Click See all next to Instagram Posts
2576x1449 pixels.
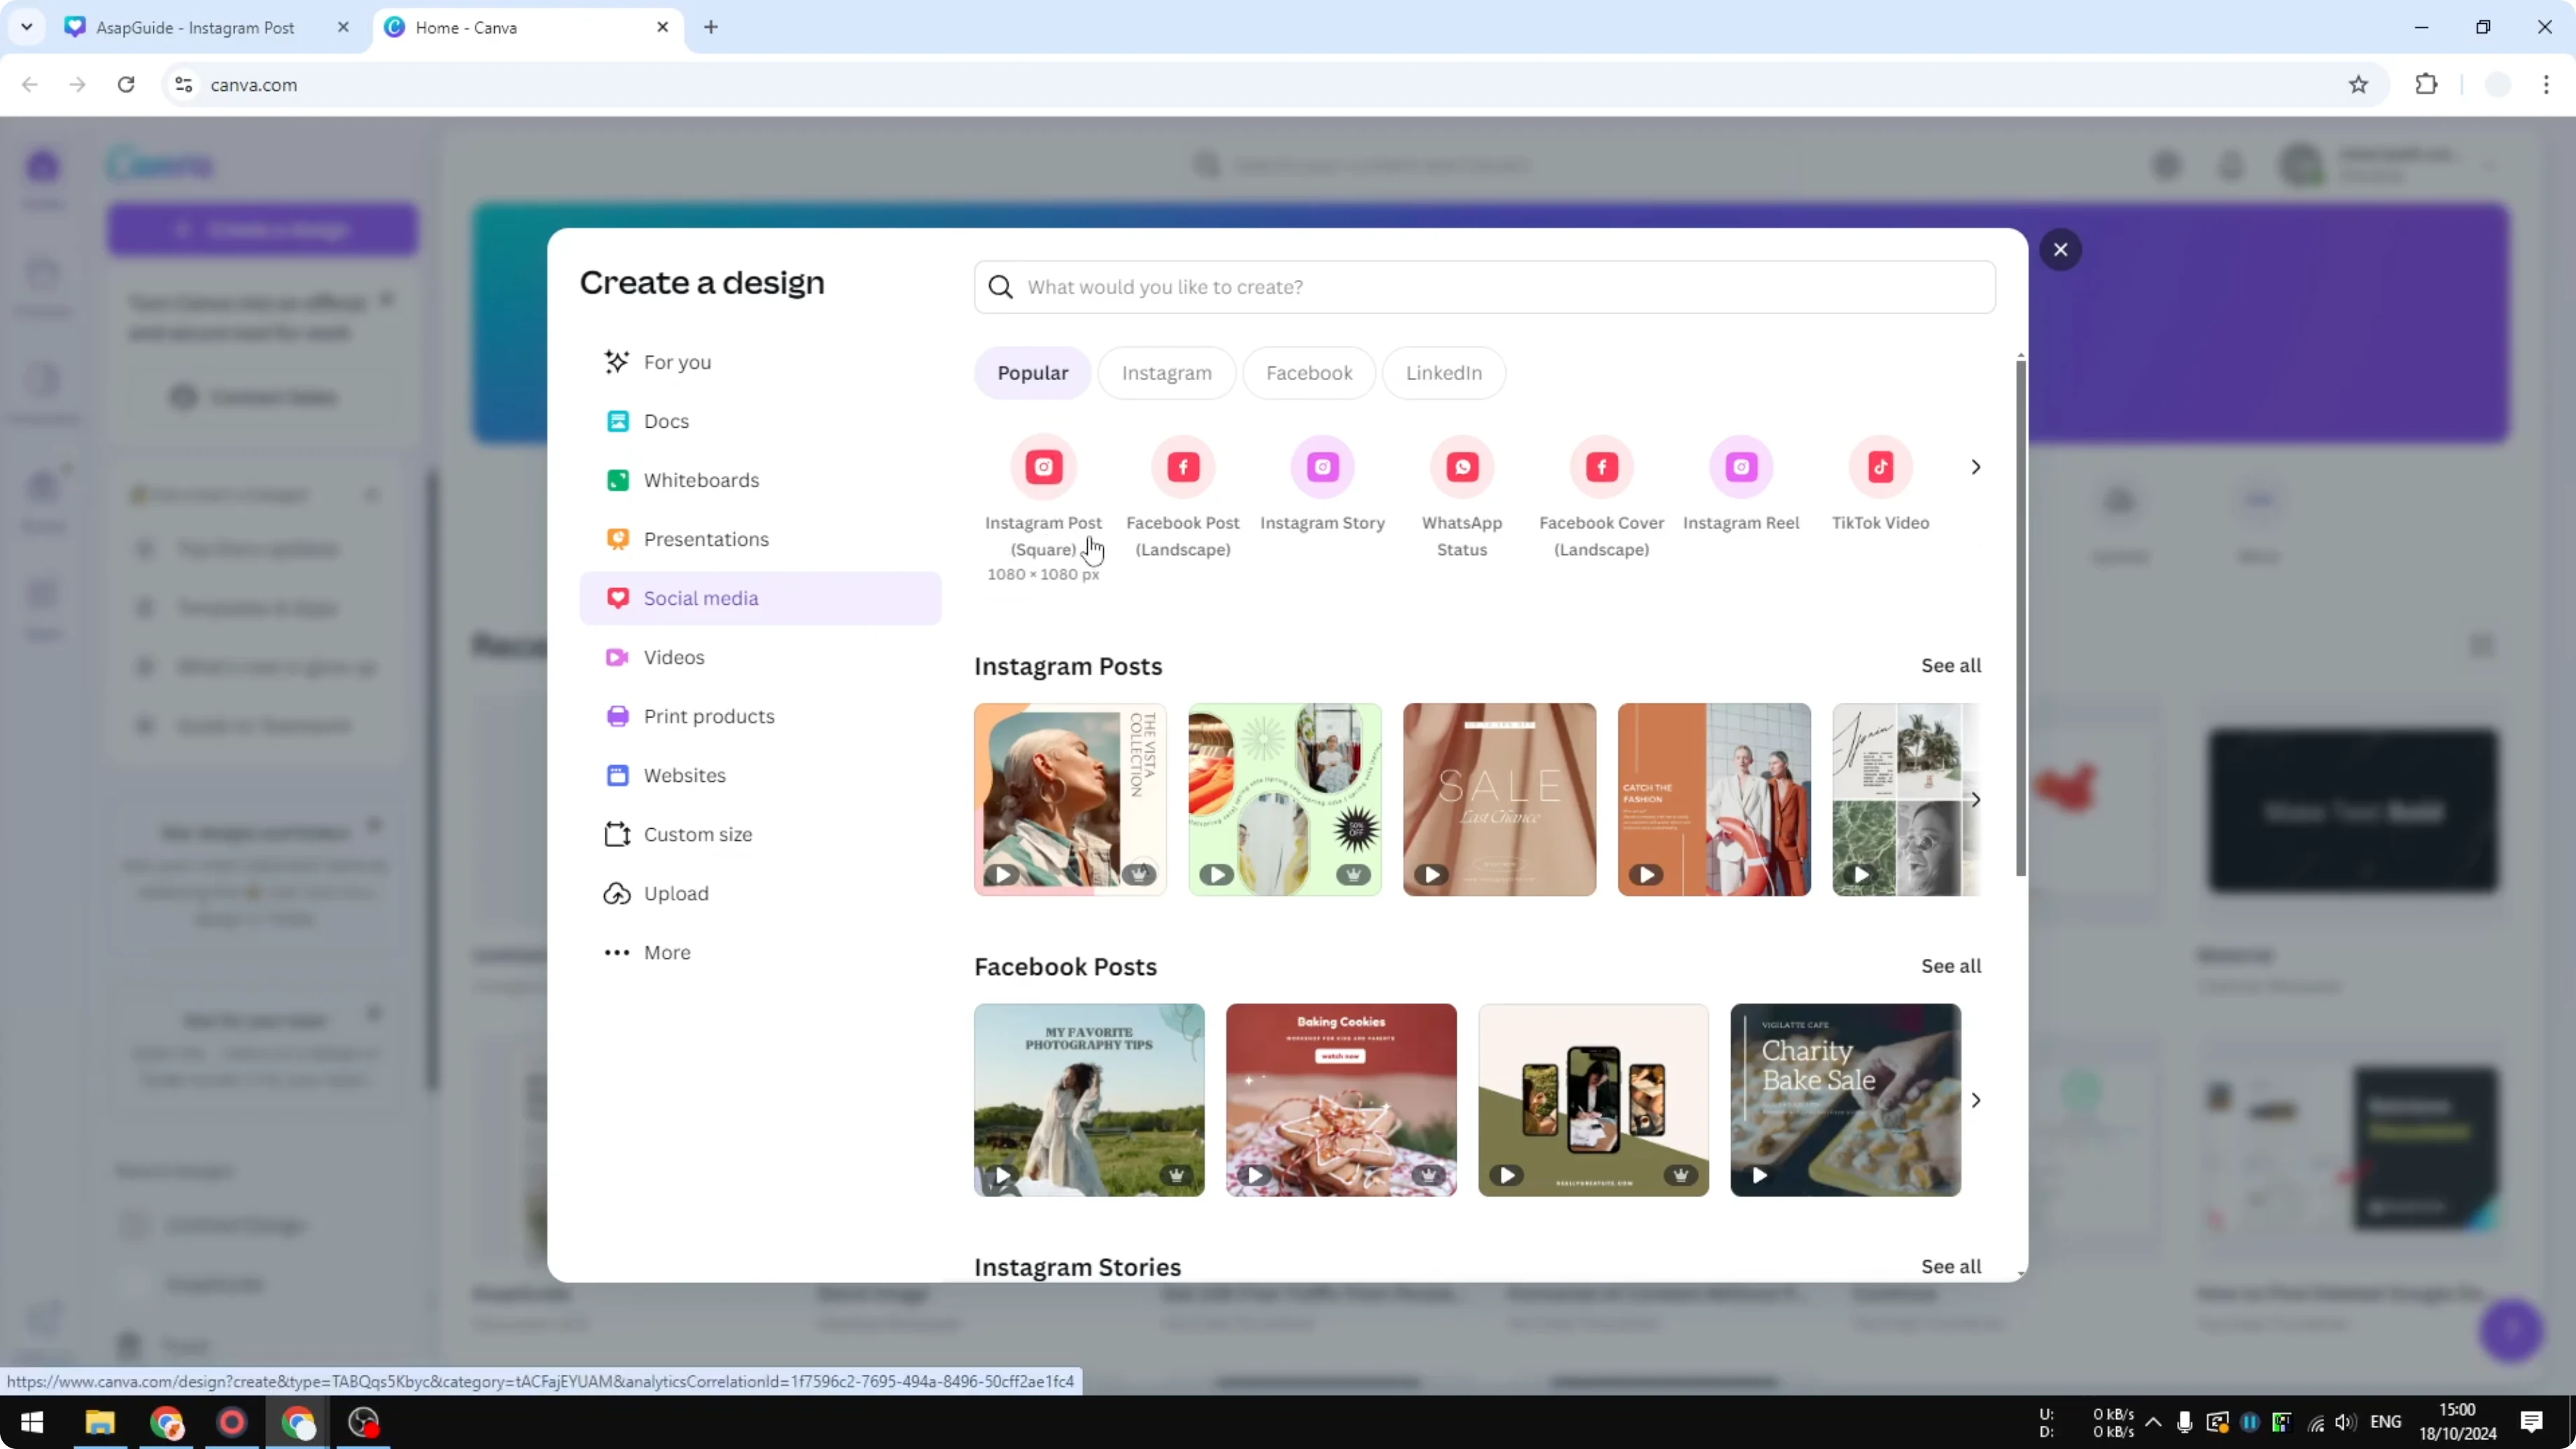[x=1951, y=666]
